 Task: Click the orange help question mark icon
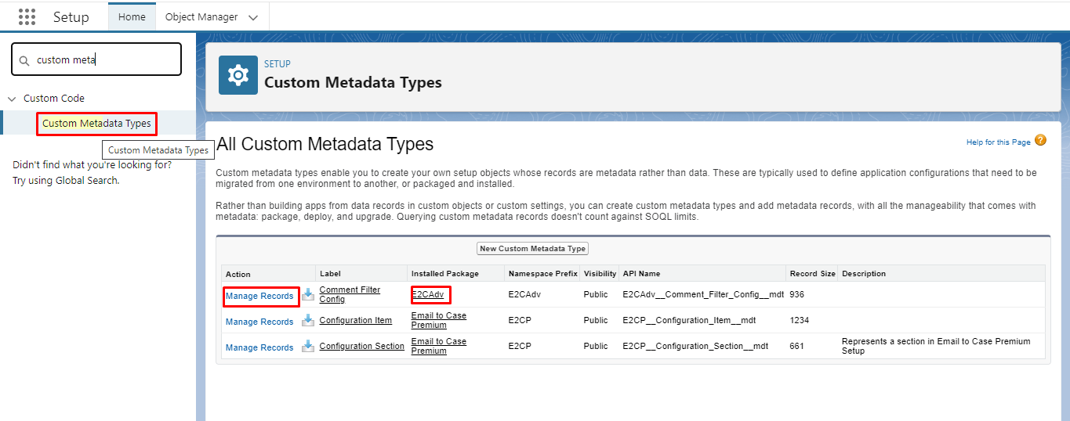tap(1040, 141)
